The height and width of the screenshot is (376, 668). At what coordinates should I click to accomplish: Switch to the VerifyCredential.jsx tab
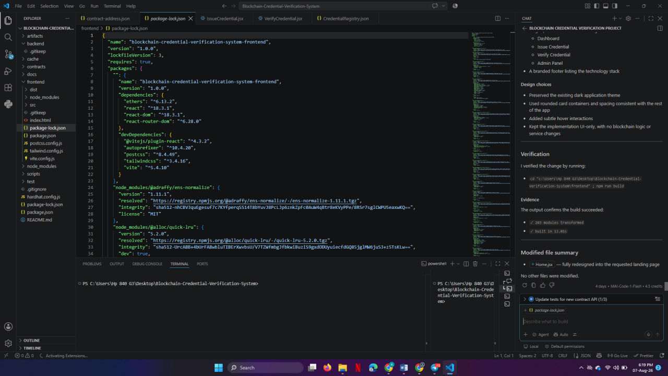click(283, 18)
